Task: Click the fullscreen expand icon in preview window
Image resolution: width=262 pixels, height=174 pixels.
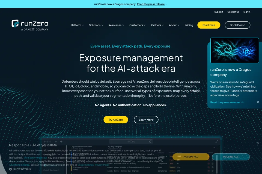Action: [216, 142]
